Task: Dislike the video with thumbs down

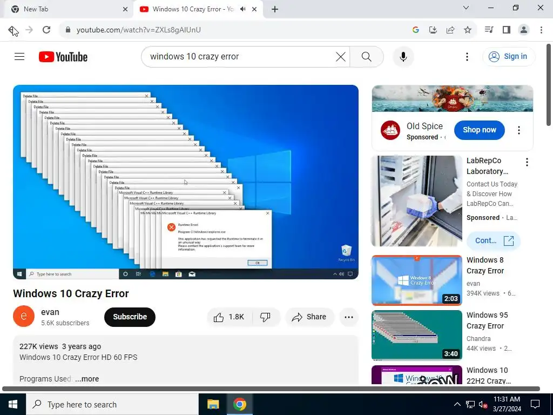Action: coord(266,317)
